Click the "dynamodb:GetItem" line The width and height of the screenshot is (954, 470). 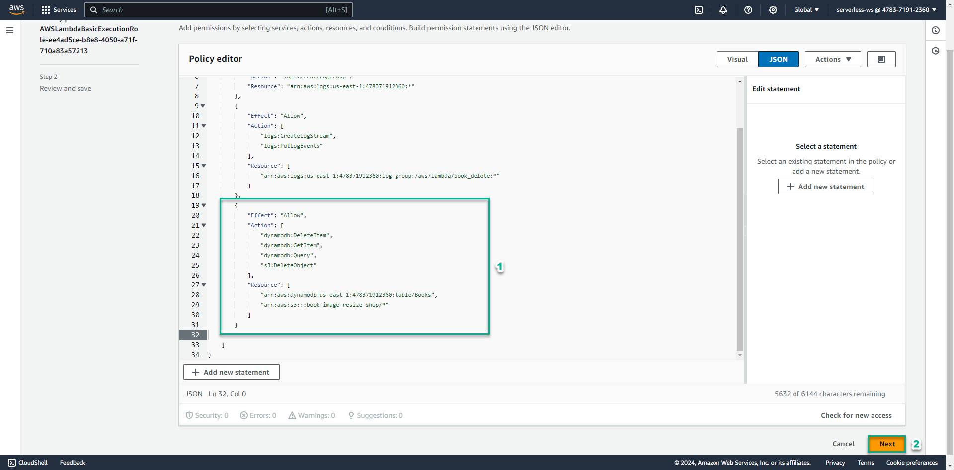(291, 245)
